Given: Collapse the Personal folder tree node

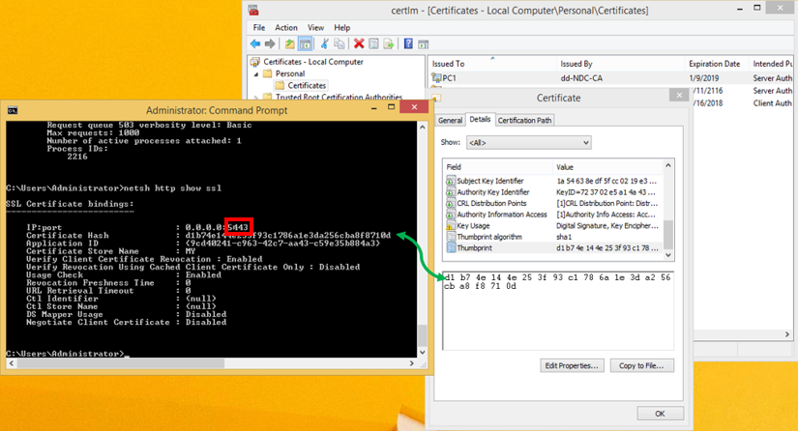Looking at the screenshot, I should pyautogui.click(x=257, y=73).
